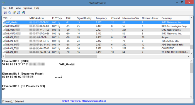This screenshot has width=195, height=105.
Task: Click RSSI value -85 in WIFIBEAT row
Action: point(68,26)
